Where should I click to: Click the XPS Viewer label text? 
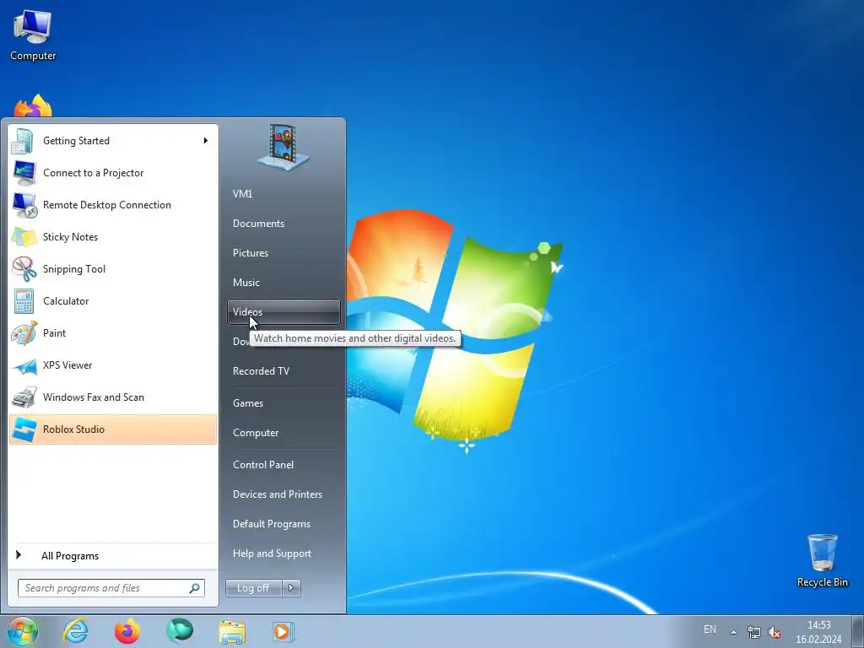coord(67,365)
